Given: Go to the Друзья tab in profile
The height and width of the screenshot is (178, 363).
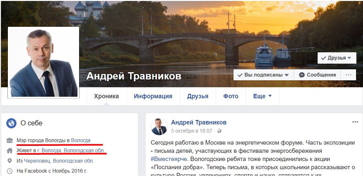Looking at the screenshot, I should pos(198,96).
